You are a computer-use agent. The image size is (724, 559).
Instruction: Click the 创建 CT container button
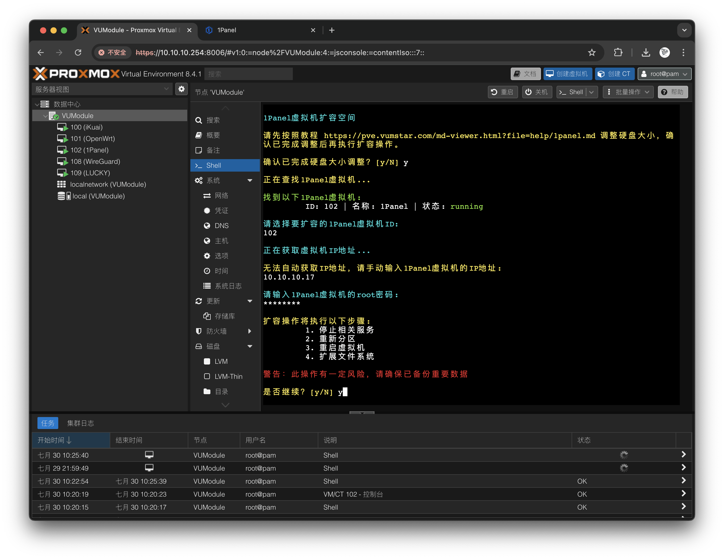[614, 74]
